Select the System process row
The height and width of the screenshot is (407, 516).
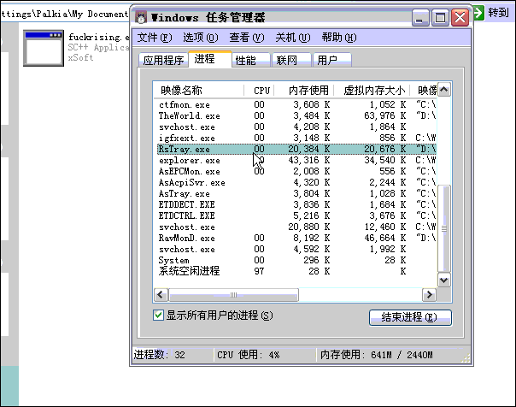point(296,261)
